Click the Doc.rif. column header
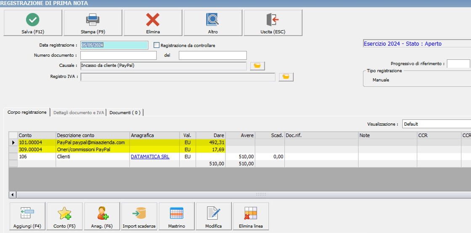Image resolution: width=471 pixels, height=233 pixels. (321, 135)
